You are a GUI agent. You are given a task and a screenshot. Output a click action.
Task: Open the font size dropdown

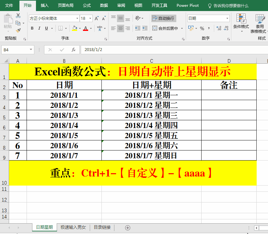[90, 19]
